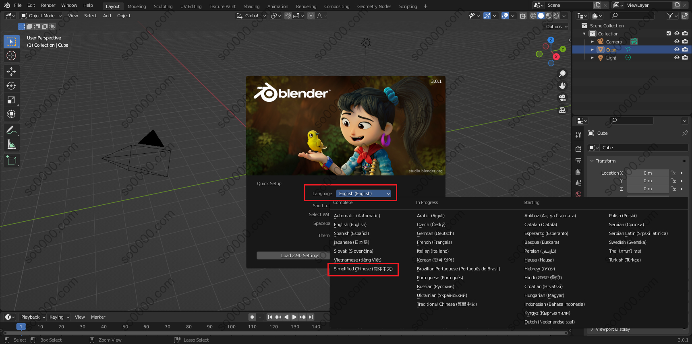Choose the Move tool
The width and height of the screenshot is (692, 344).
[11, 72]
